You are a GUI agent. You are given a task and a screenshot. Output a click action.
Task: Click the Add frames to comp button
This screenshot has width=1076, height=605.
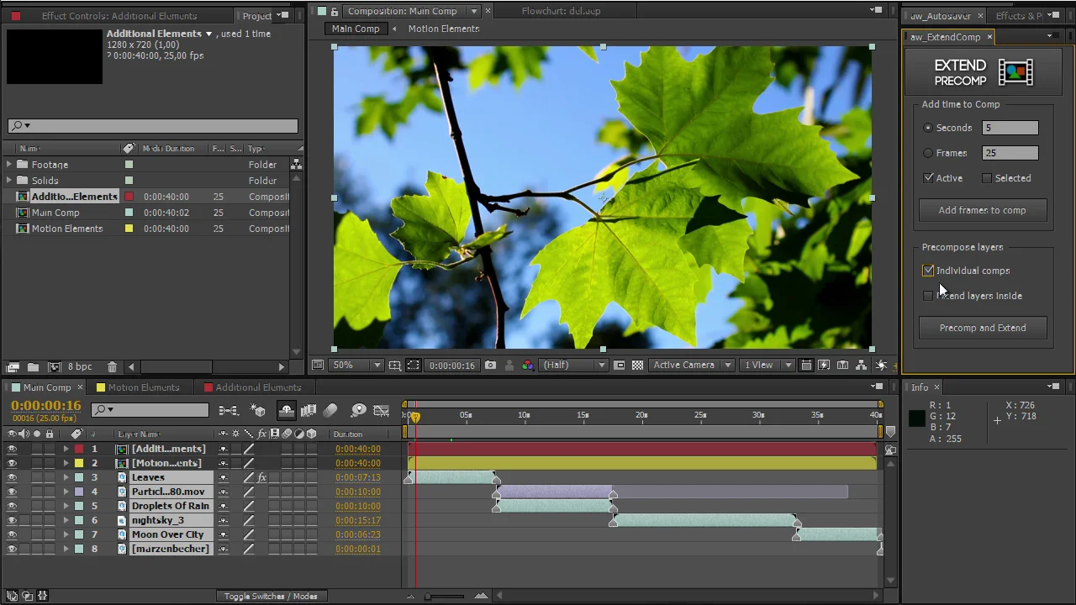click(982, 210)
